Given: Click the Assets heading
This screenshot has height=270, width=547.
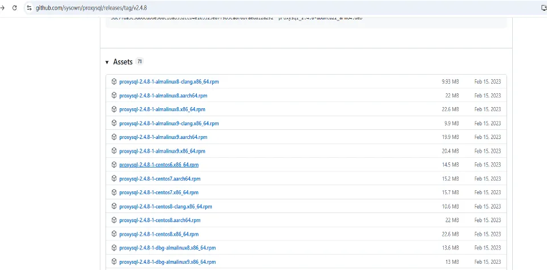Looking at the screenshot, I should [x=123, y=62].
